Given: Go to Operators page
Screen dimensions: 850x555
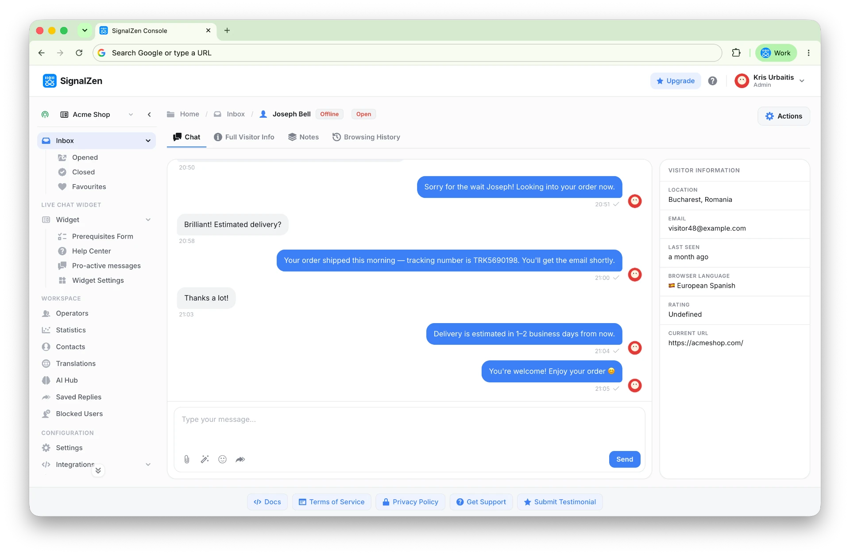Looking at the screenshot, I should coord(72,313).
